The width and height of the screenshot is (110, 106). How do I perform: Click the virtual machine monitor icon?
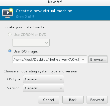tap(7, 13)
